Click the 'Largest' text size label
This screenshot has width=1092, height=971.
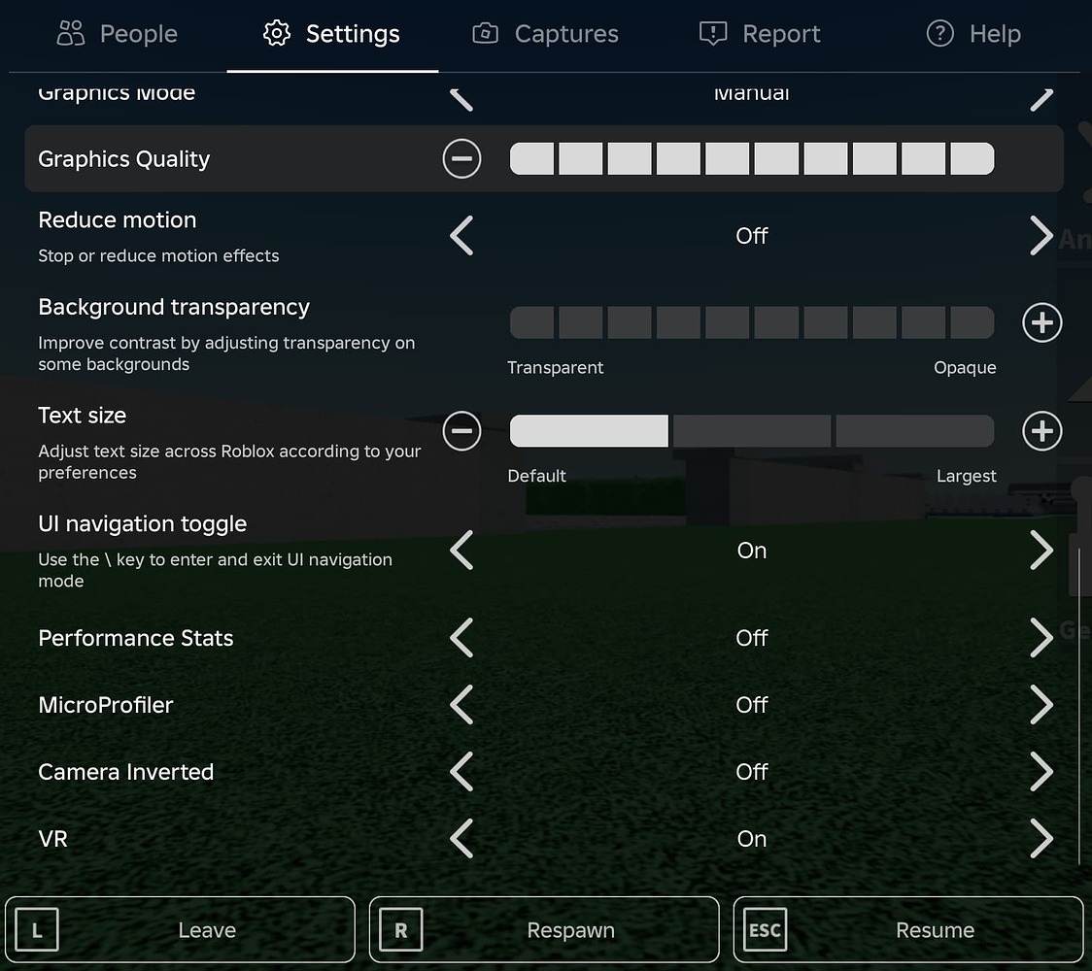(x=966, y=476)
